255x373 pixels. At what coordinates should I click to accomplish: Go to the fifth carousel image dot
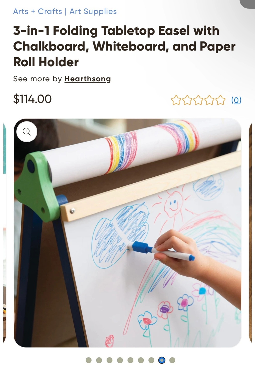130,360
